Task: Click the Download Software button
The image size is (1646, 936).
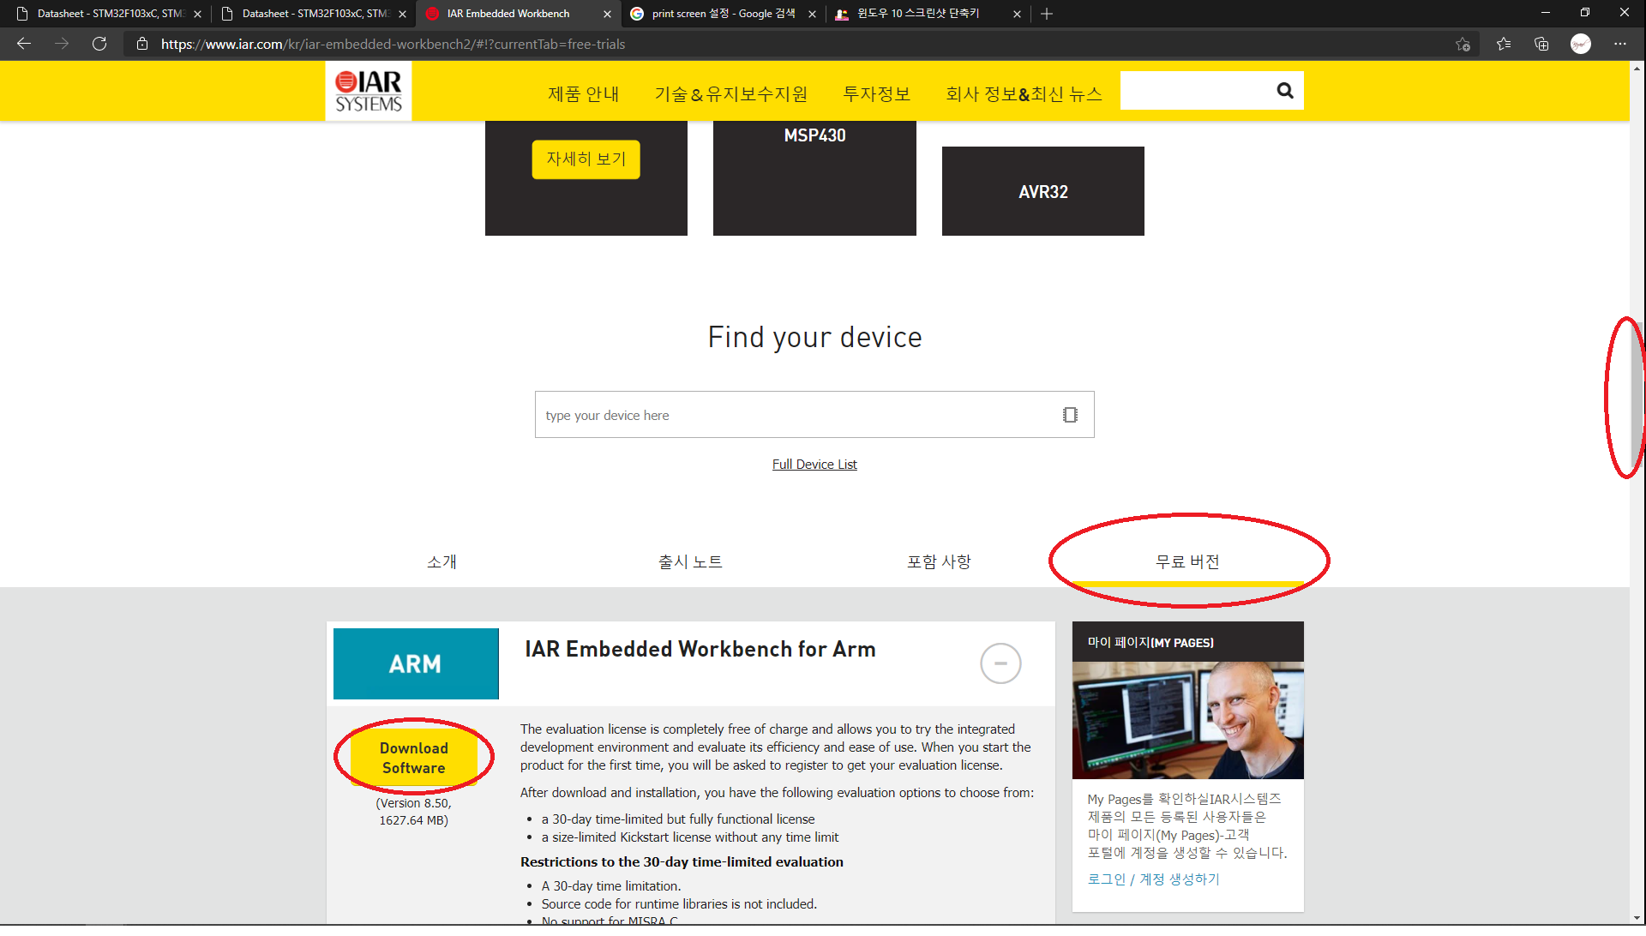Action: tap(413, 758)
